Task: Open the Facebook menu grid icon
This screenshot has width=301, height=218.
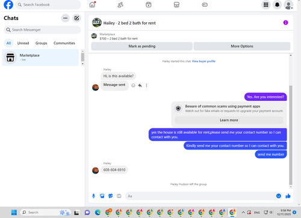Action: (266, 5)
